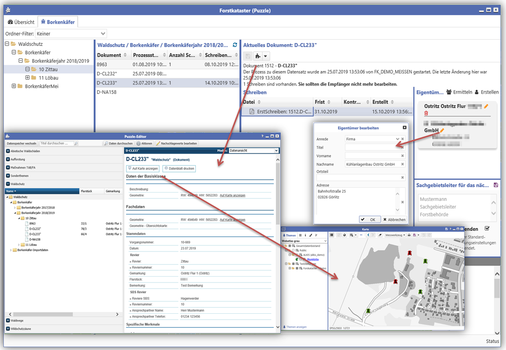The width and height of the screenshot is (506, 350).
Task: Click OK in Eigentümer bearbeiten dialog
Action: pyautogui.click(x=370, y=219)
